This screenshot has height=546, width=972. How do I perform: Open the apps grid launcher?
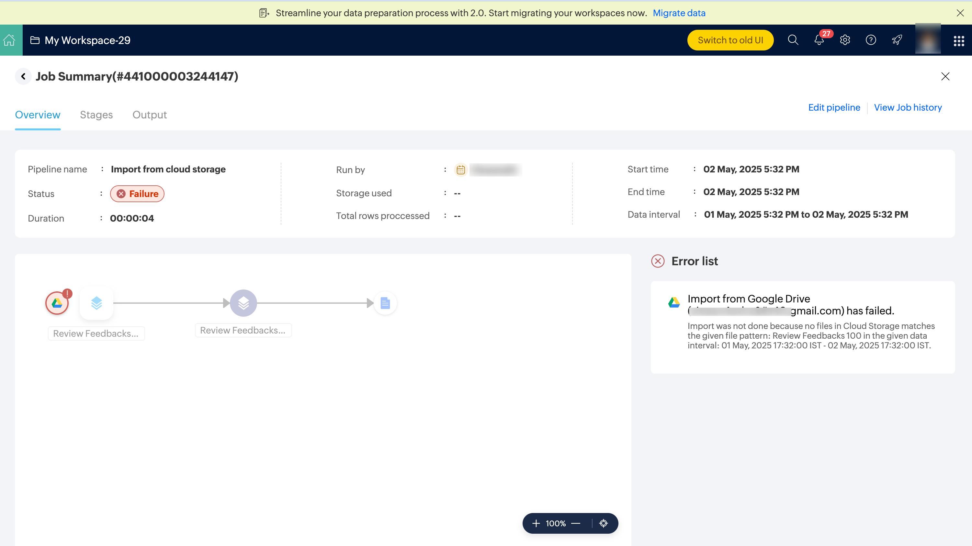pos(959,41)
